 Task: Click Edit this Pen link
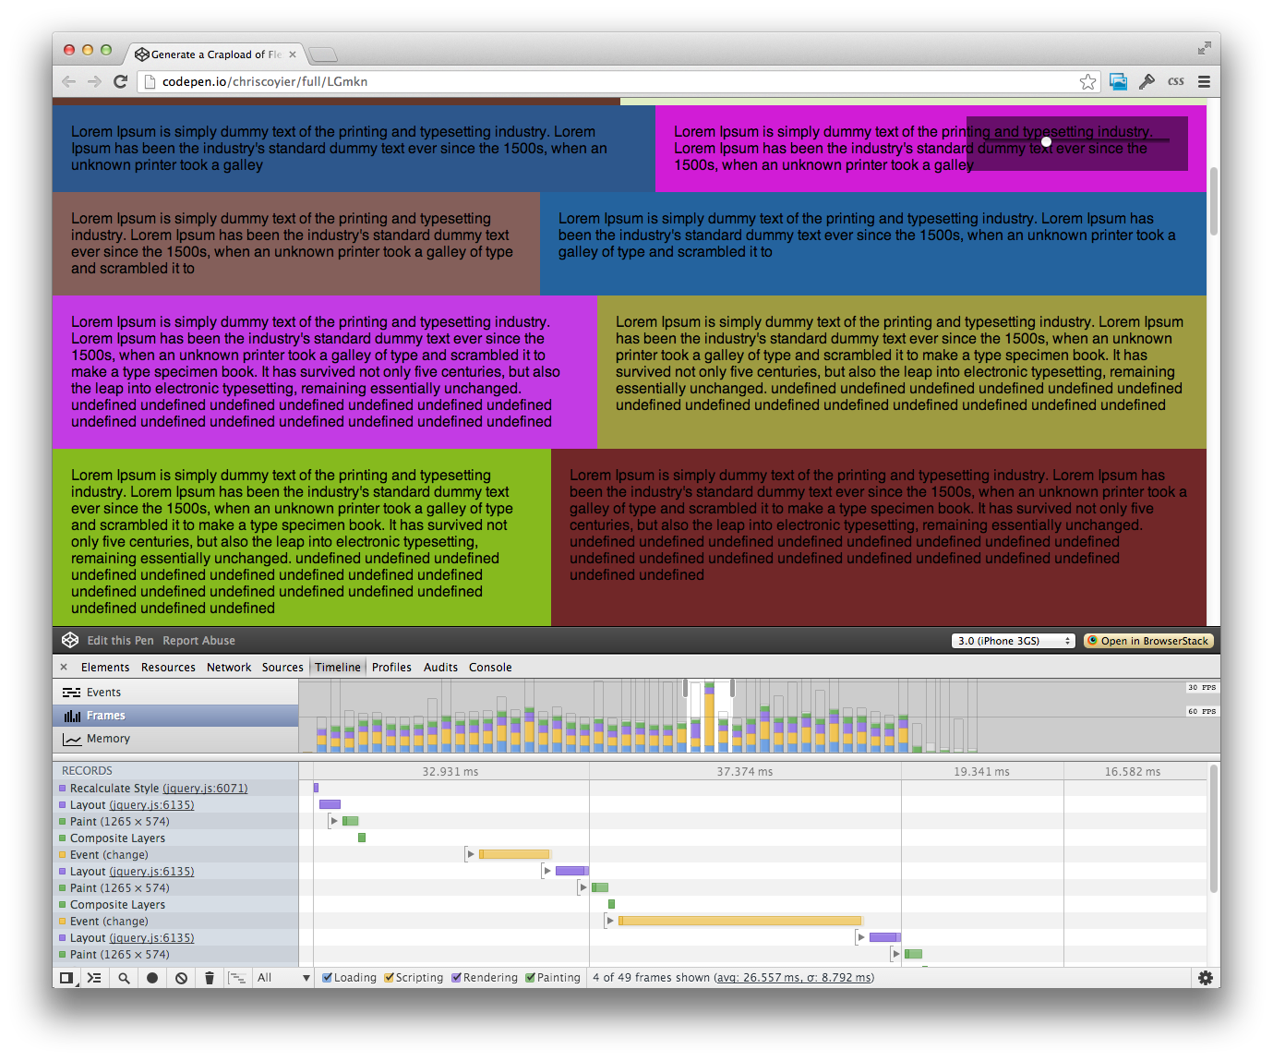(x=120, y=640)
